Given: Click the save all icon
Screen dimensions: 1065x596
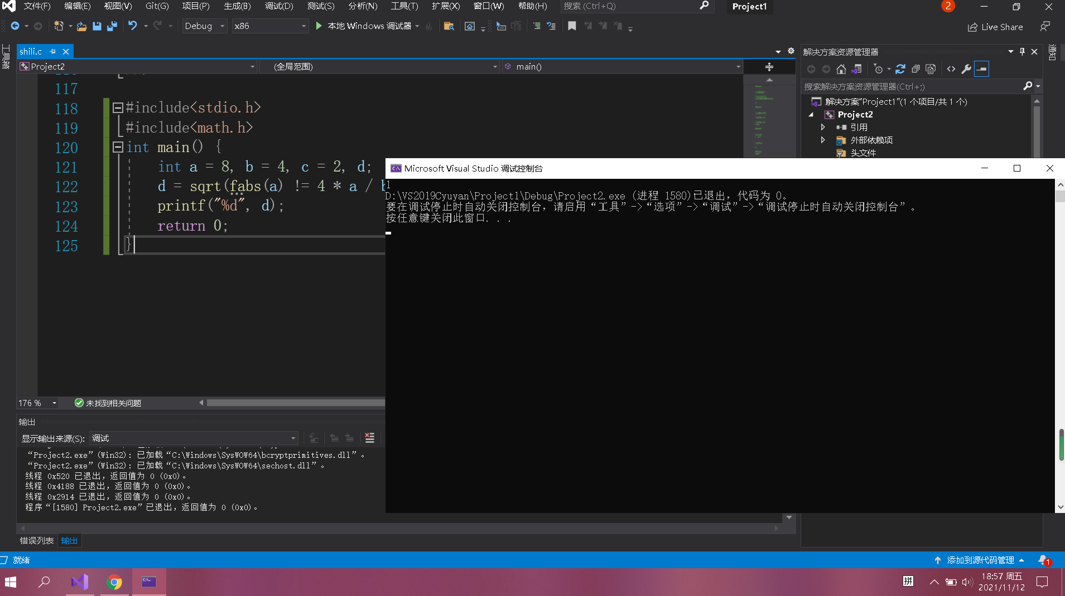Looking at the screenshot, I should 112,26.
